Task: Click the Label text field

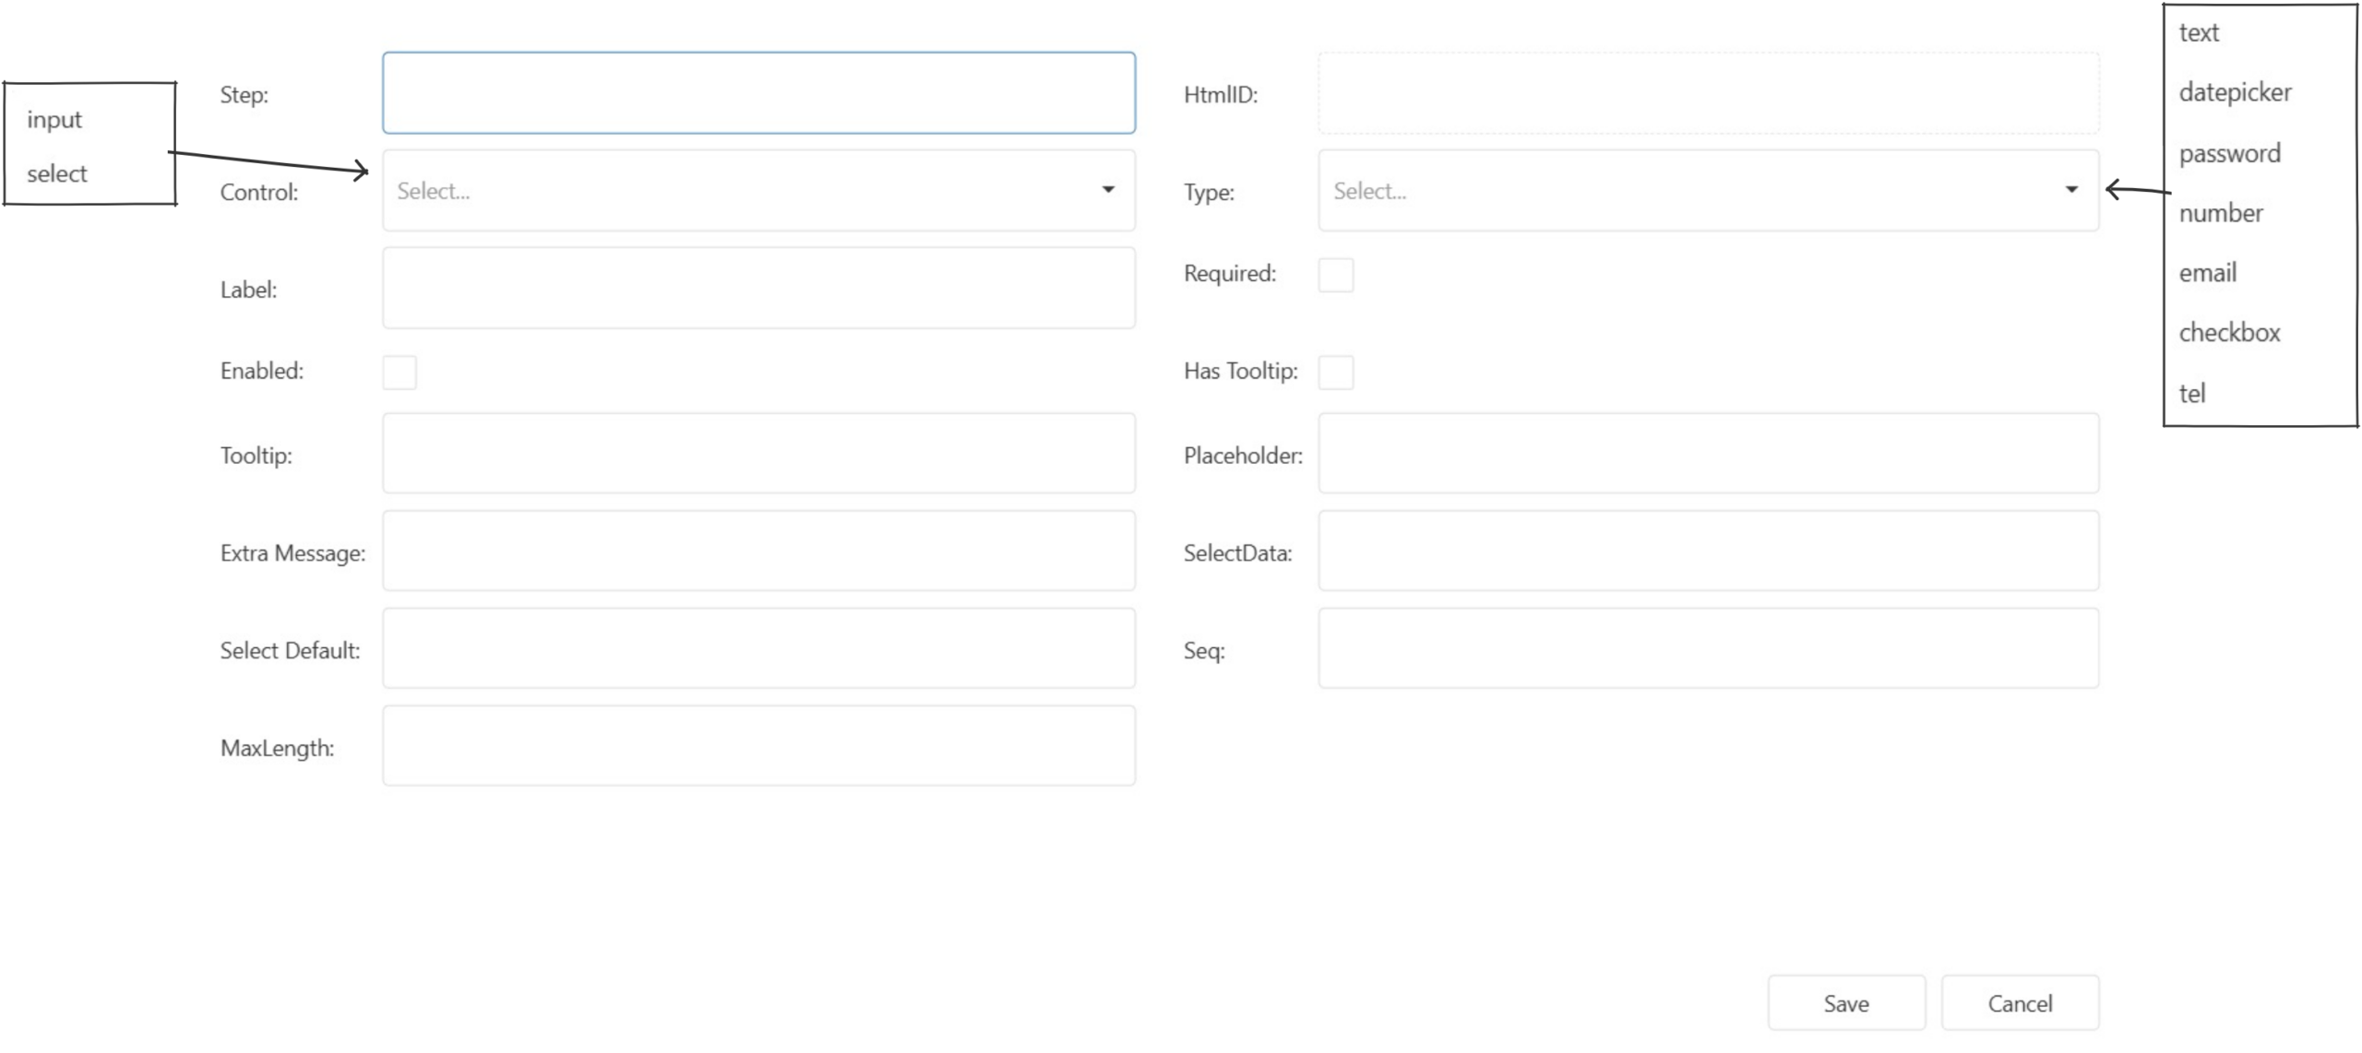Action: [x=758, y=288]
